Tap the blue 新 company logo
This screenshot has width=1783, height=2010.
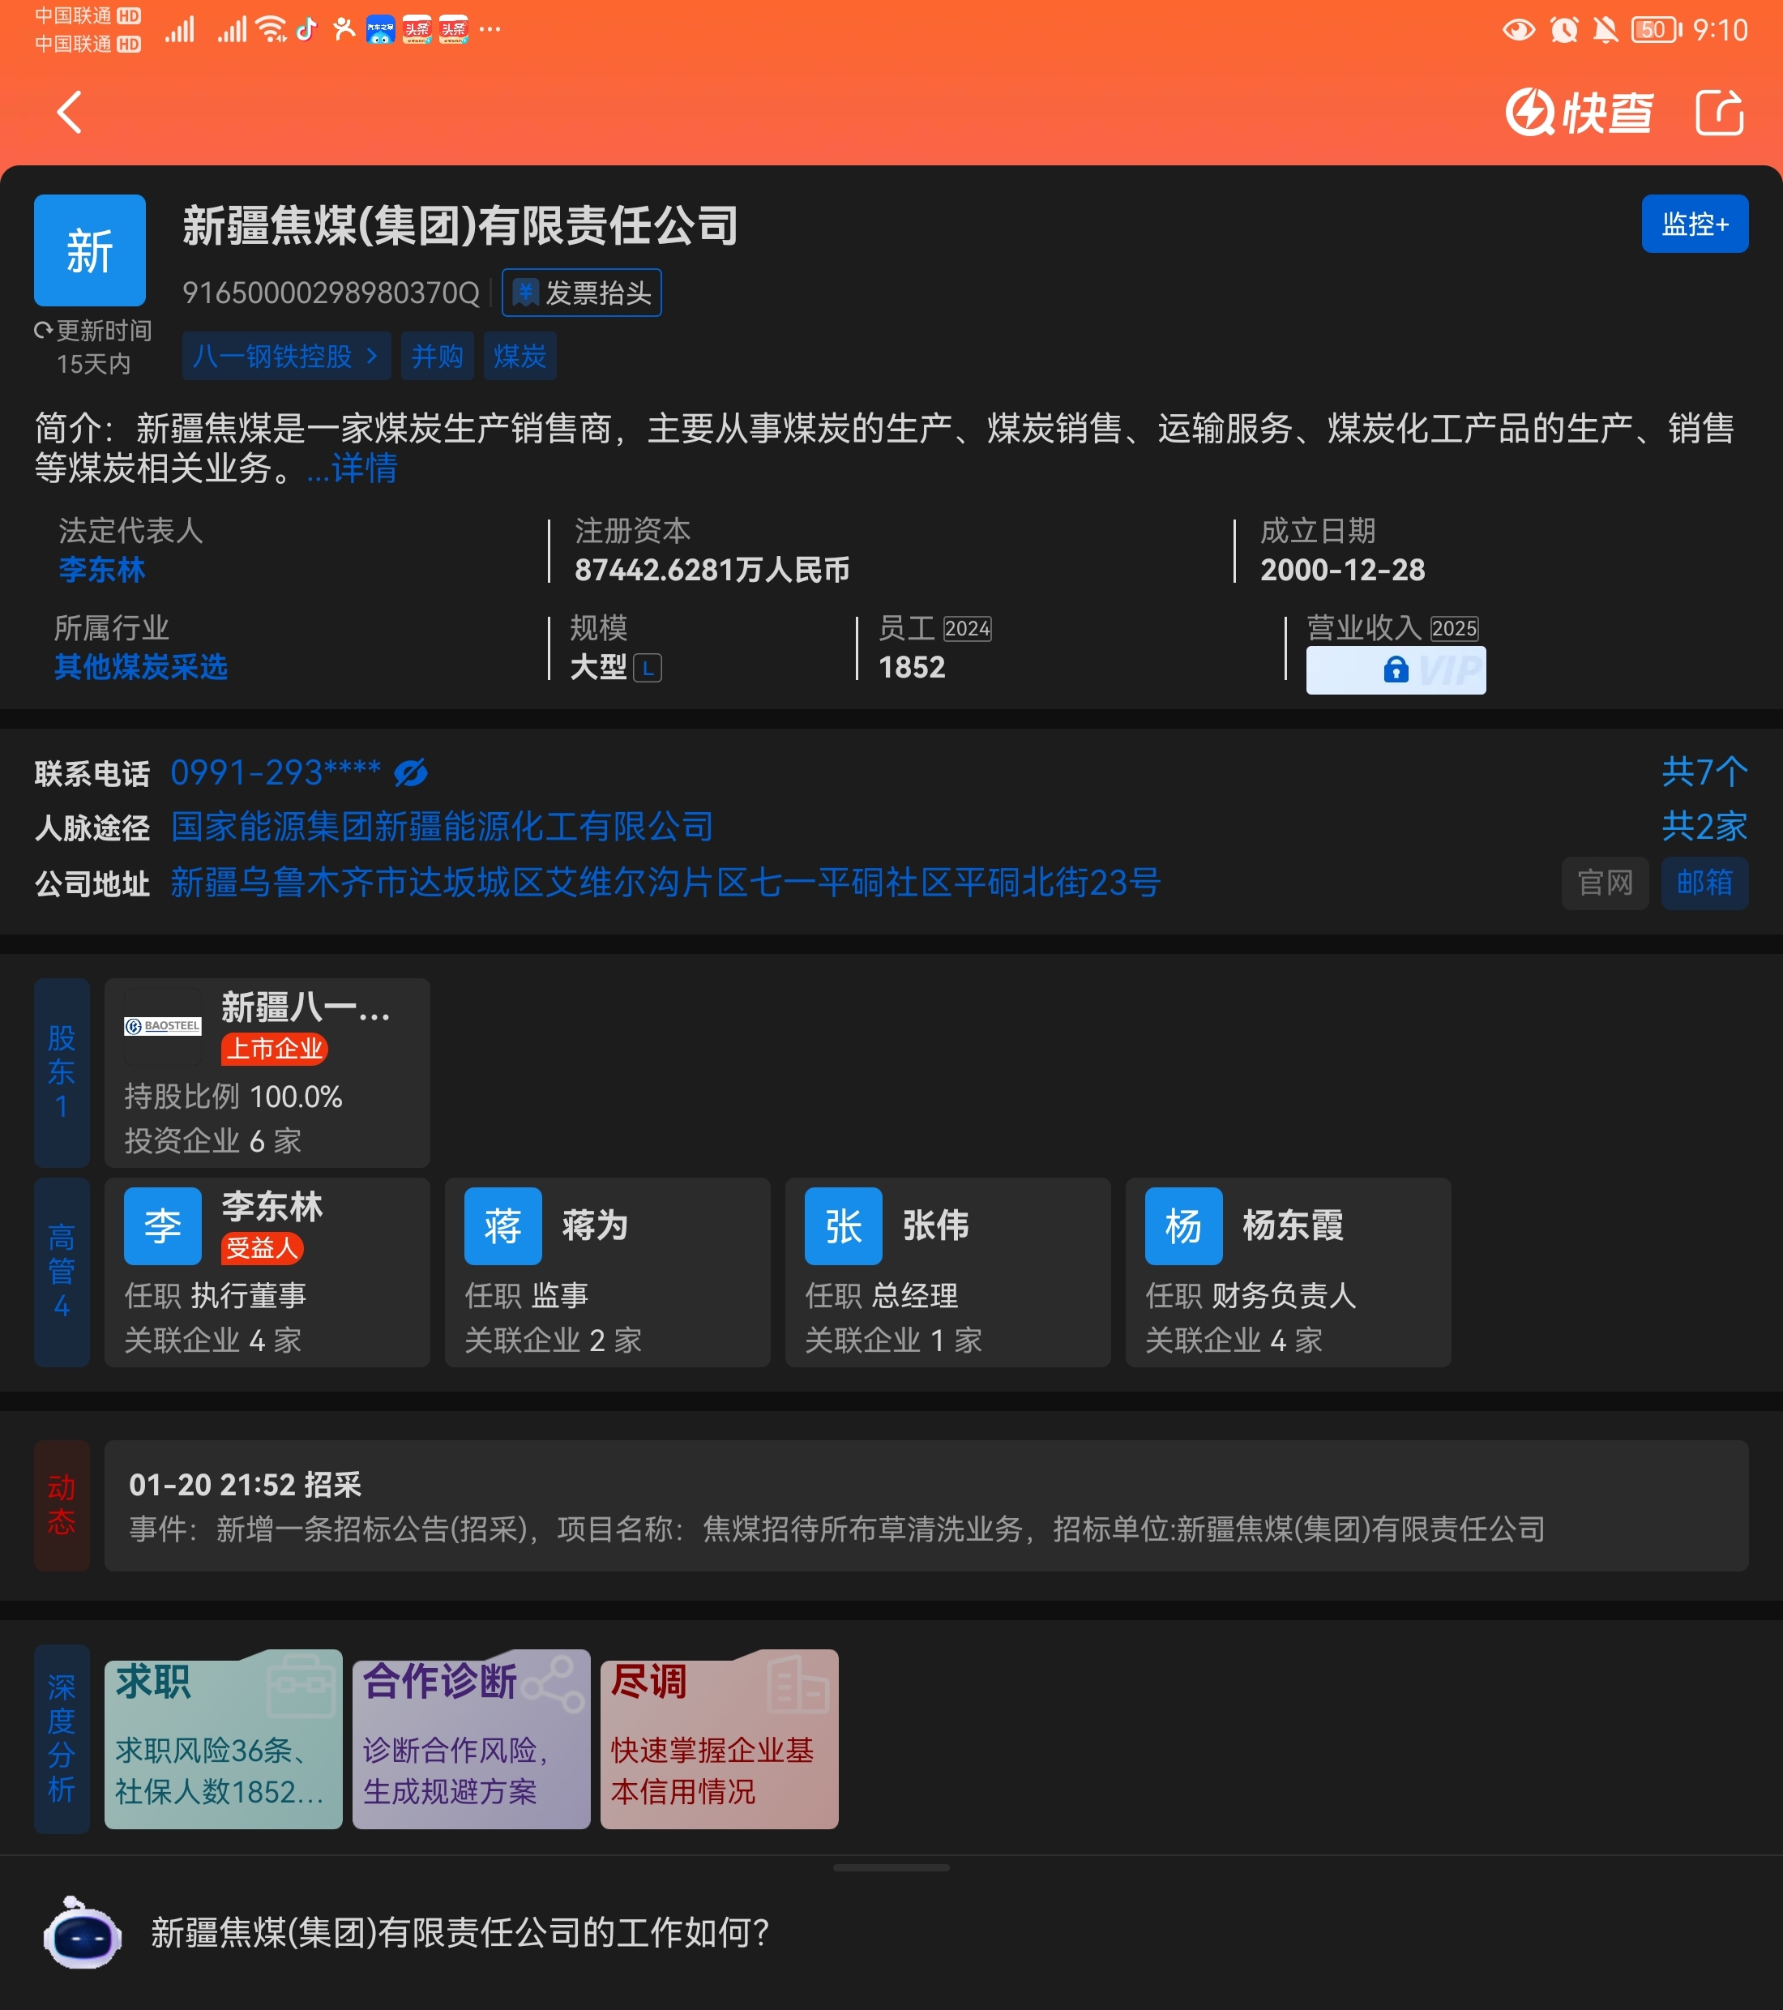click(89, 250)
